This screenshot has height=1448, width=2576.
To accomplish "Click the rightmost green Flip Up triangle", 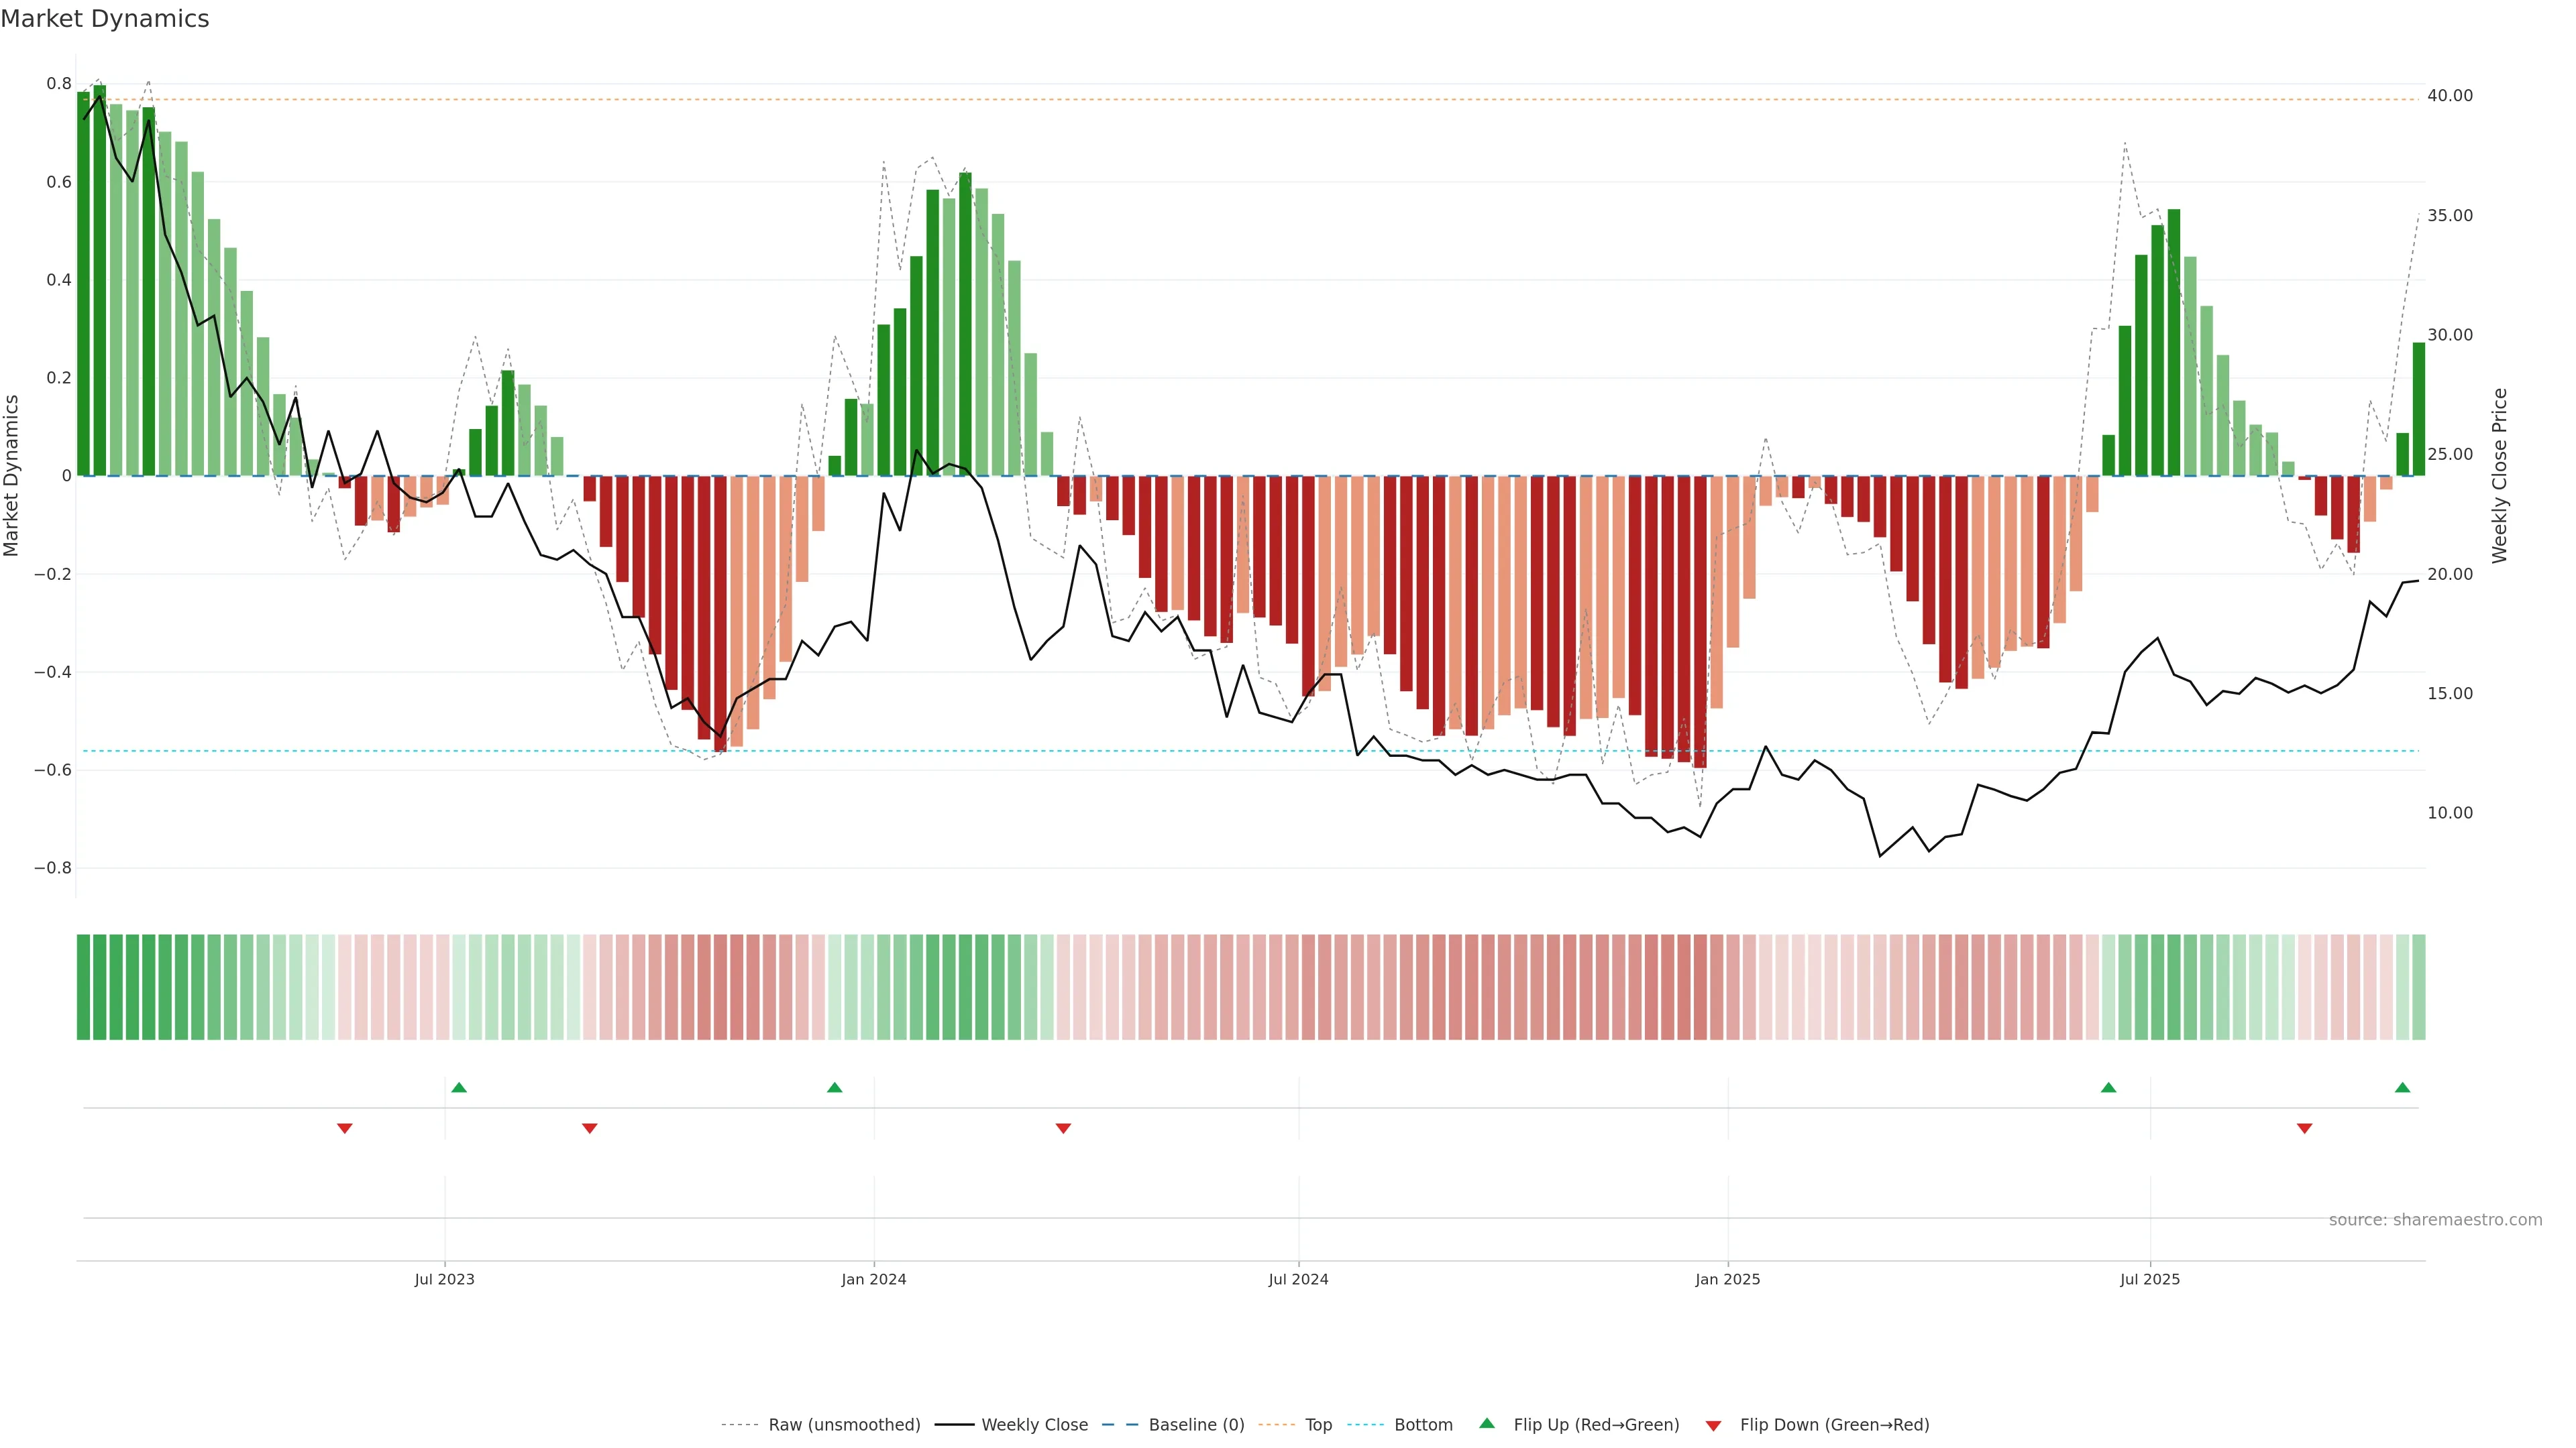I will pos(2402,1087).
